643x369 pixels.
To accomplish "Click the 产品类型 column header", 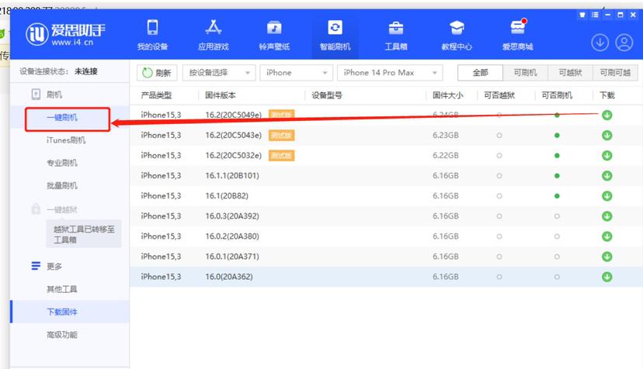I will pyautogui.click(x=156, y=95).
